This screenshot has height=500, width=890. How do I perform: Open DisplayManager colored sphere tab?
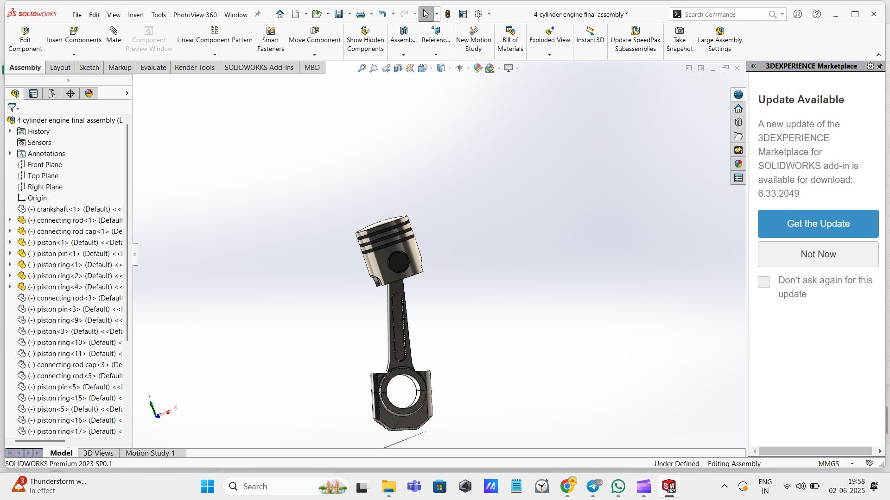pyautogui.click(x=89, y=94)
